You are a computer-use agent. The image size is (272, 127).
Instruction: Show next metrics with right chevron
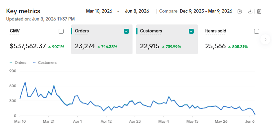(265, 39)
